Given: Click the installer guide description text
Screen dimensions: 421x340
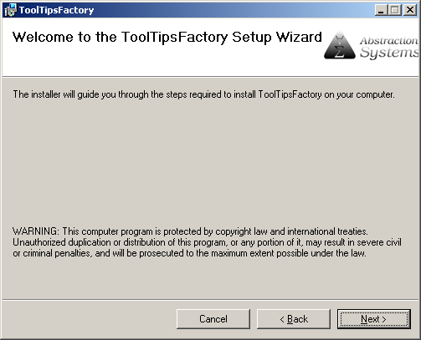Looking at the screenshot, I should click(x=203, y=94).
